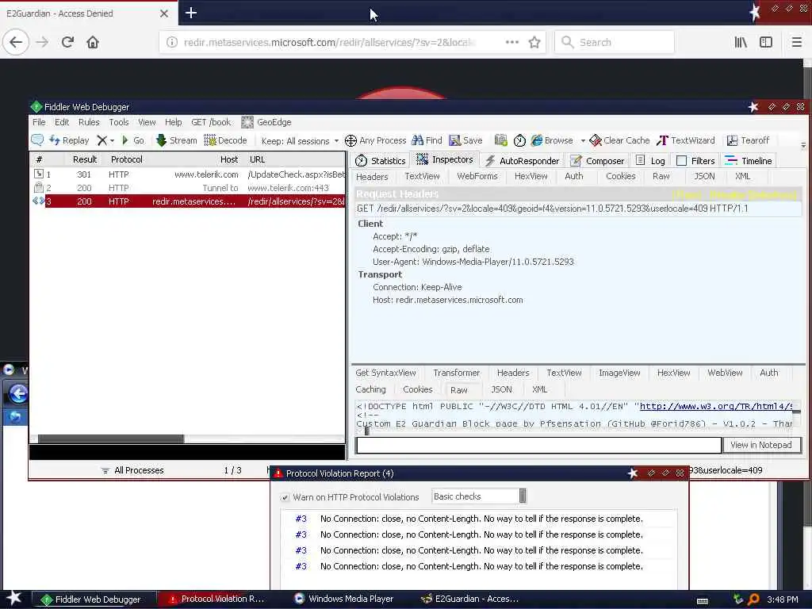Click Clear Cache in toolbar

point(620,140)
